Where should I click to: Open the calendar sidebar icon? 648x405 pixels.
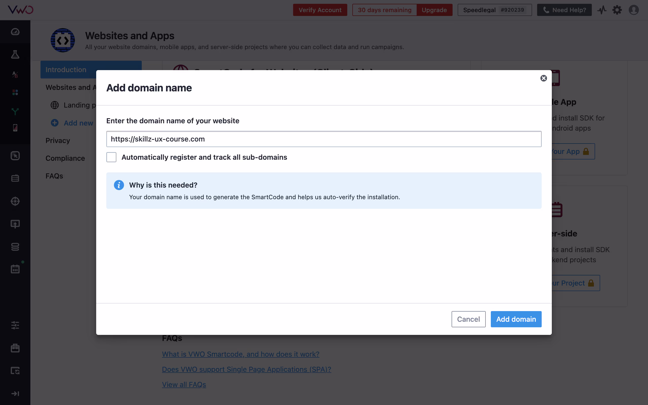pyautogui.click(x=15, y=269)
